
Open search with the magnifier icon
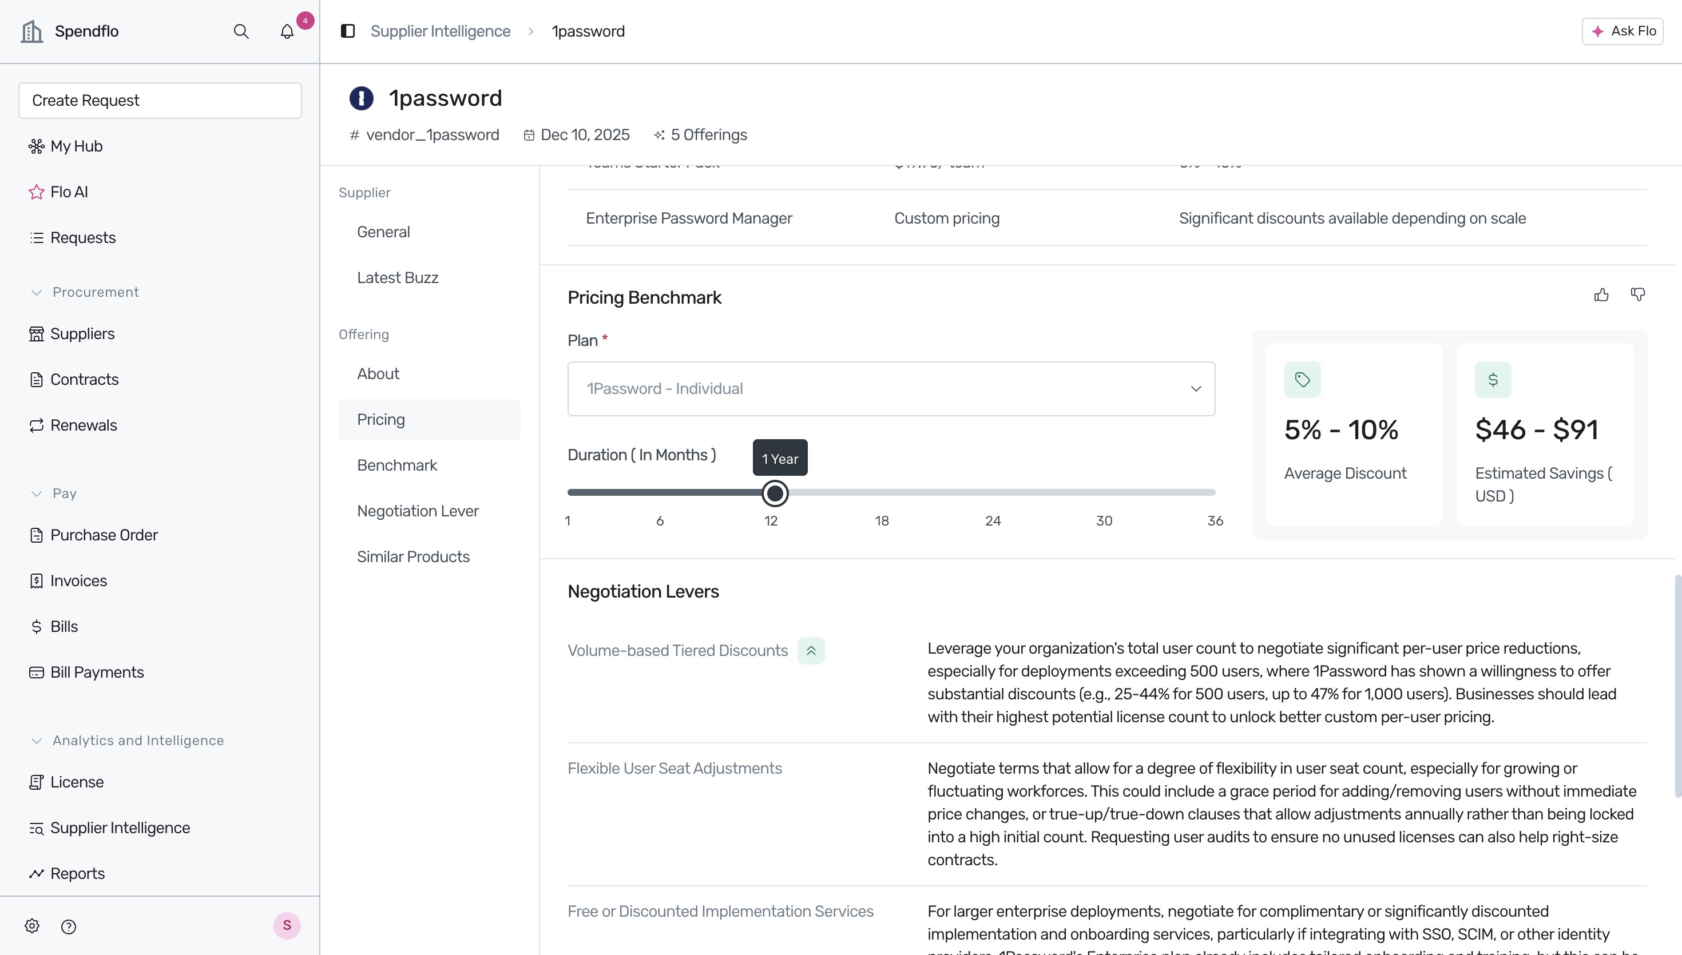click(241, 31)
